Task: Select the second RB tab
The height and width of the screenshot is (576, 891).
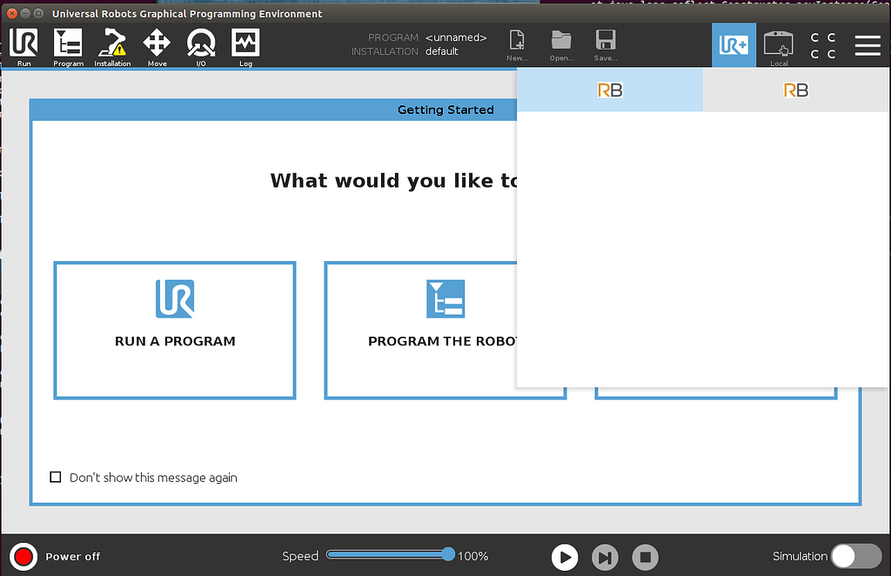Action: click(x=795, y=90)
